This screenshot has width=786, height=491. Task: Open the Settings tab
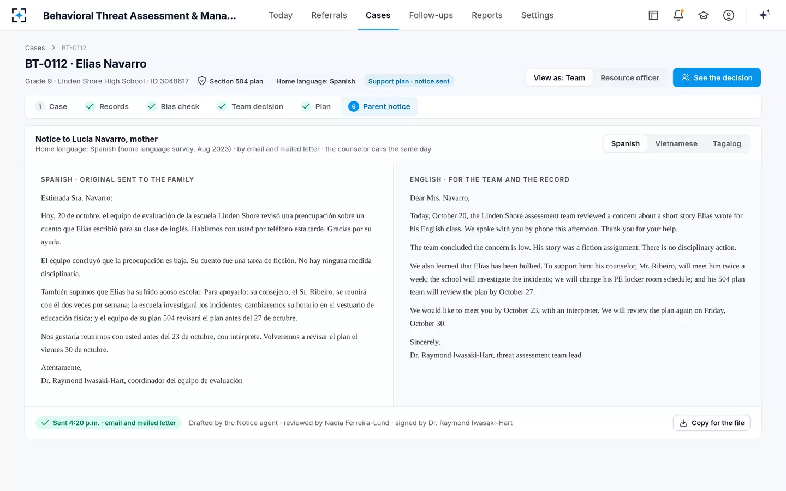tap(537, 15)
